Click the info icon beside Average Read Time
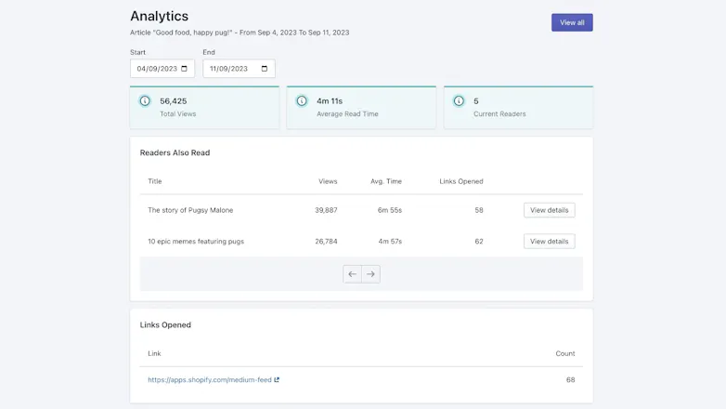The image size is (726, 409). coord(302,100)
